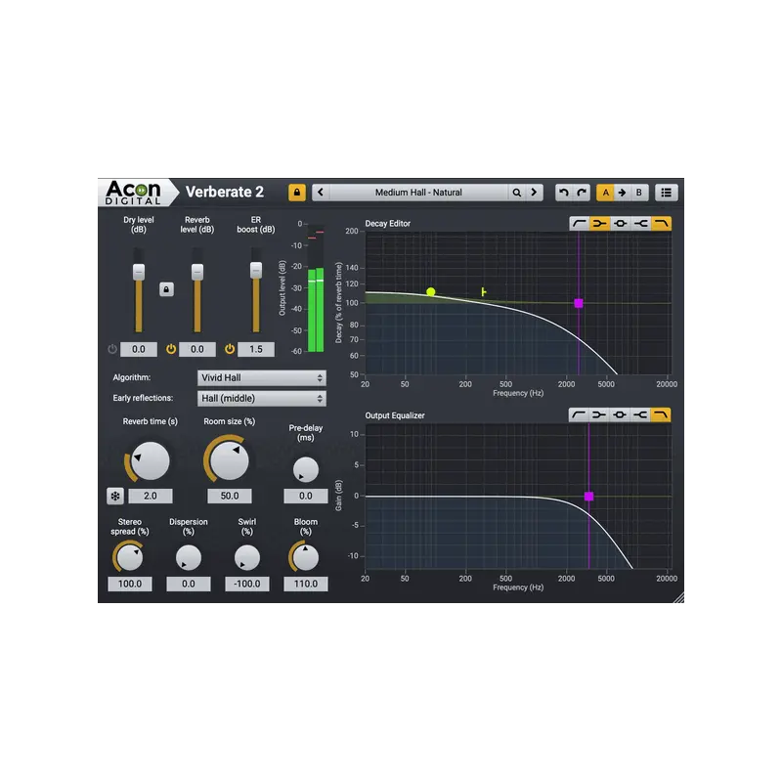Screen dimensions: 782x782
Task: Click the Reverb time knob
Action: (x=151, y=460)
